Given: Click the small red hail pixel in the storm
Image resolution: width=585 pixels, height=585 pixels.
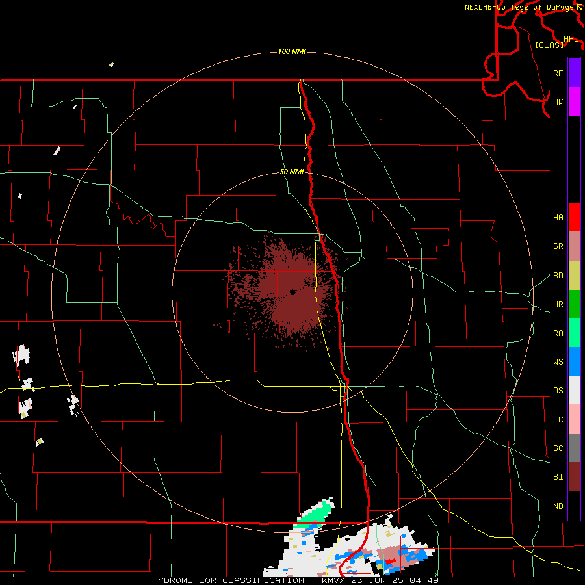Looking at the screenshot, I should click(390, 561).
